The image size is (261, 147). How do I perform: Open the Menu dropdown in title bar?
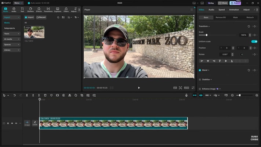18,3
